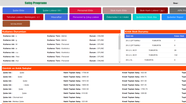Click Nakit Toplam Satış : 2906.50

(x=76, y=77)
